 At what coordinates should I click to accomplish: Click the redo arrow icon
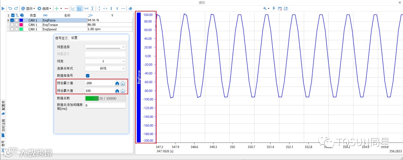click(x=16, y=9)
